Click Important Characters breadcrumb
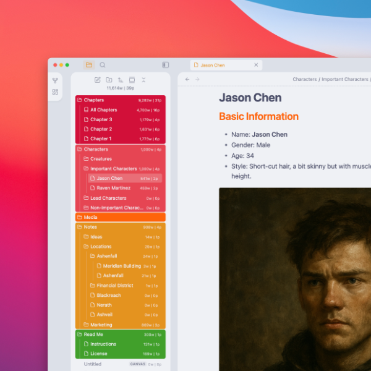 pyautogui.click(x=345, y=79)
